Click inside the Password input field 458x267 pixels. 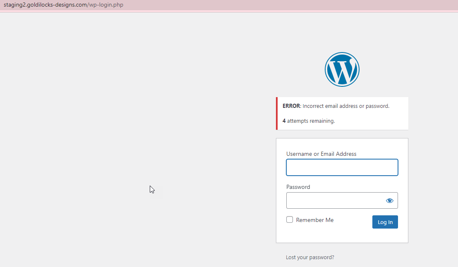pos(334,201)
